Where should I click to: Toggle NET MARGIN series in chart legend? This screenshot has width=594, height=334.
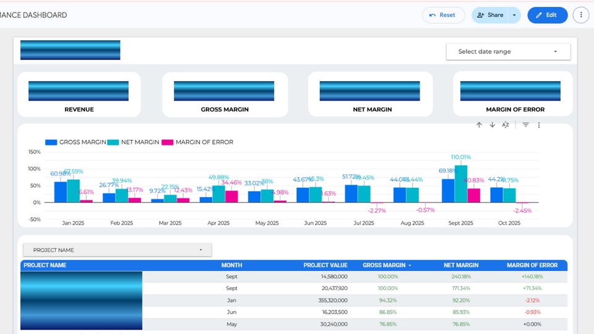134,142
